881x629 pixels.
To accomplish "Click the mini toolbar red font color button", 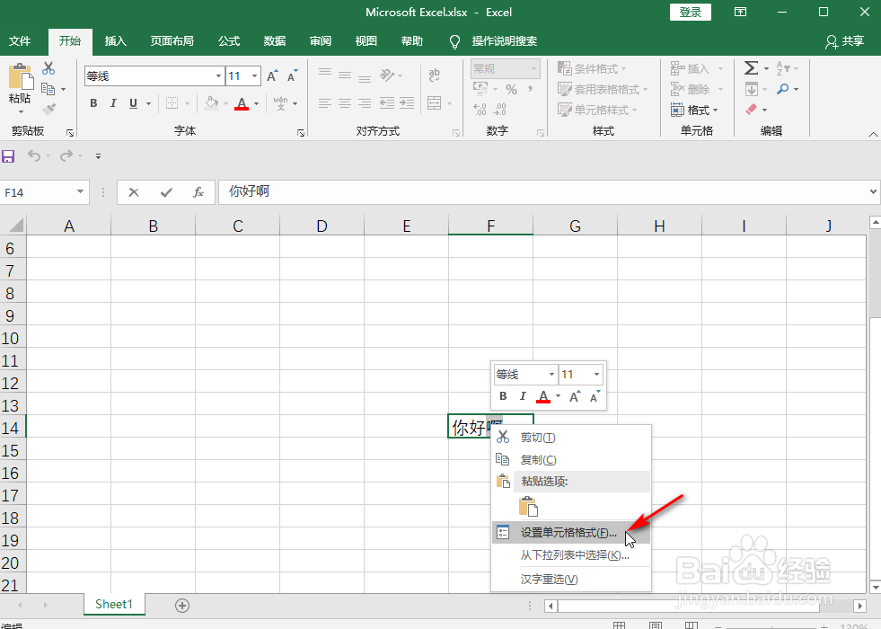I will coord(543,396).
